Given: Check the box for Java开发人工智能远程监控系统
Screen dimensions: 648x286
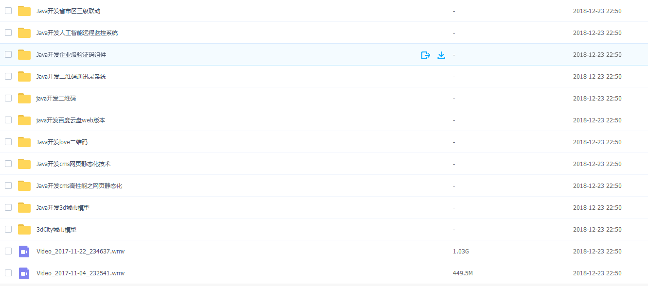Looking at the screenshot, I should point(8,33).
